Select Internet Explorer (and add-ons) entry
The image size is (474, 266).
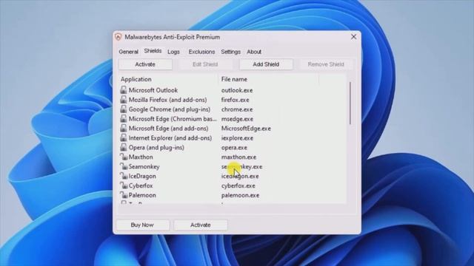point(170,138)
